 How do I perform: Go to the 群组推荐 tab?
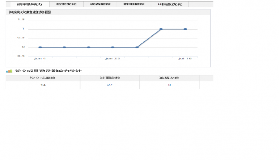point(134,4)
